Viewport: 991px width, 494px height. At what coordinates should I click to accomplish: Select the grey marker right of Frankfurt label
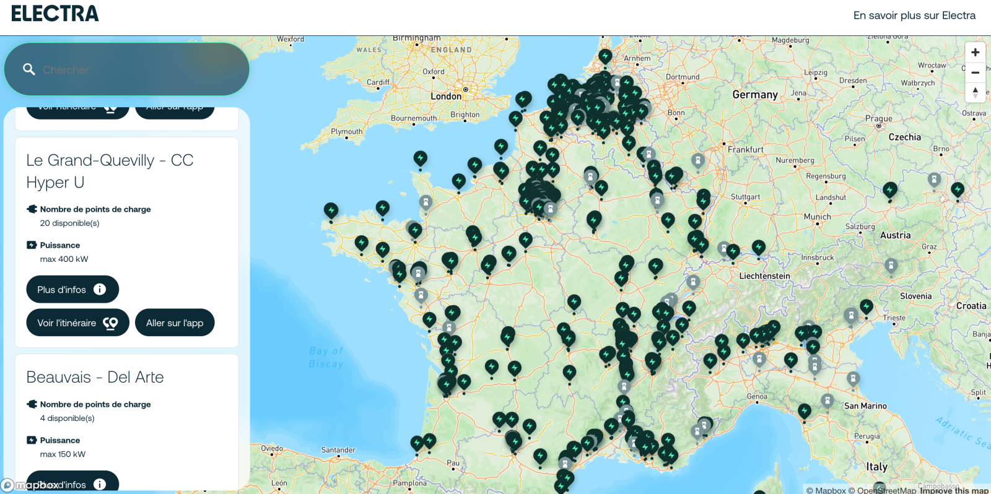pos(698,161)
